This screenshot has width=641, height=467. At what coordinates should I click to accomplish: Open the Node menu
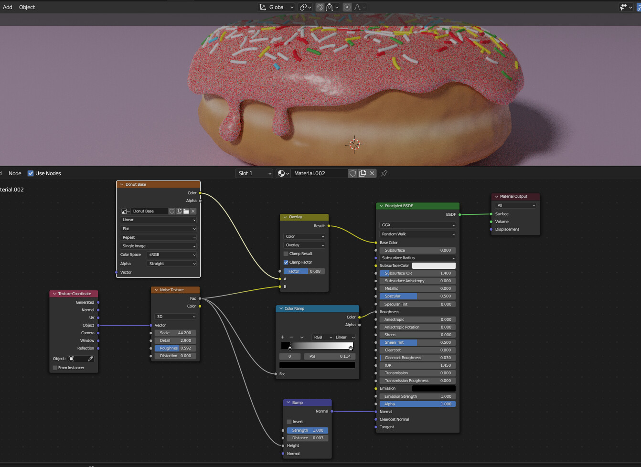tap(15, 173)
